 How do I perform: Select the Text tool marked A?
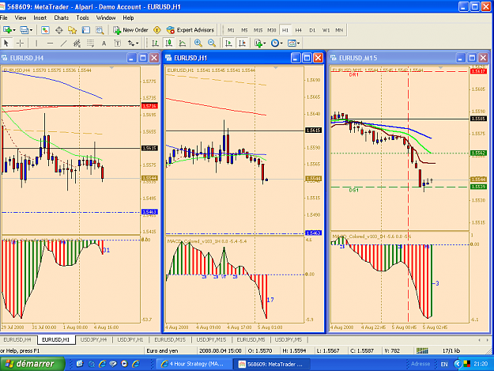(104, 44)
